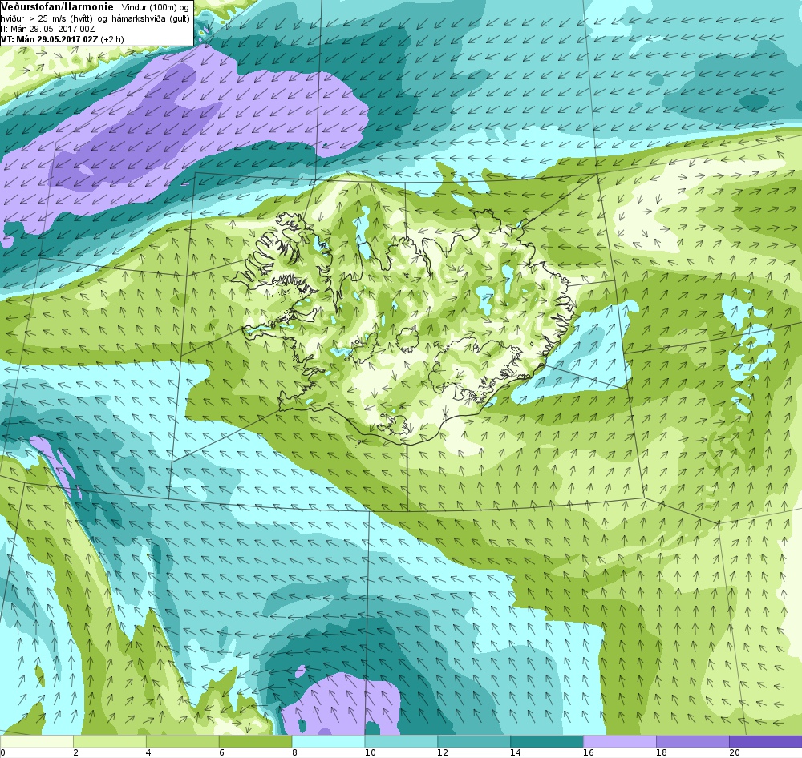Click the legend scale label "4"
802x758 pixels.
[x=148, y=752]
